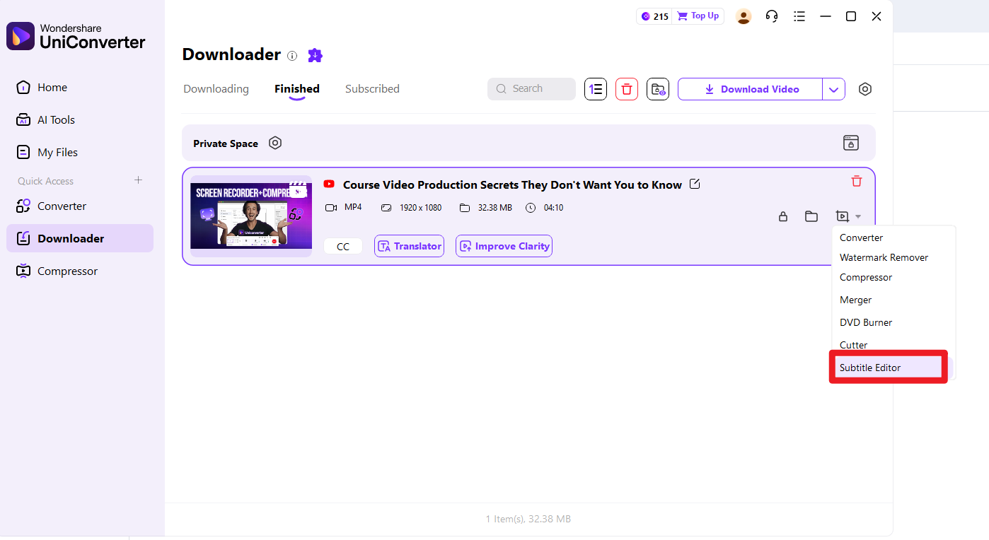
Task: Open the video's file location folder
Action: (811, 216)
